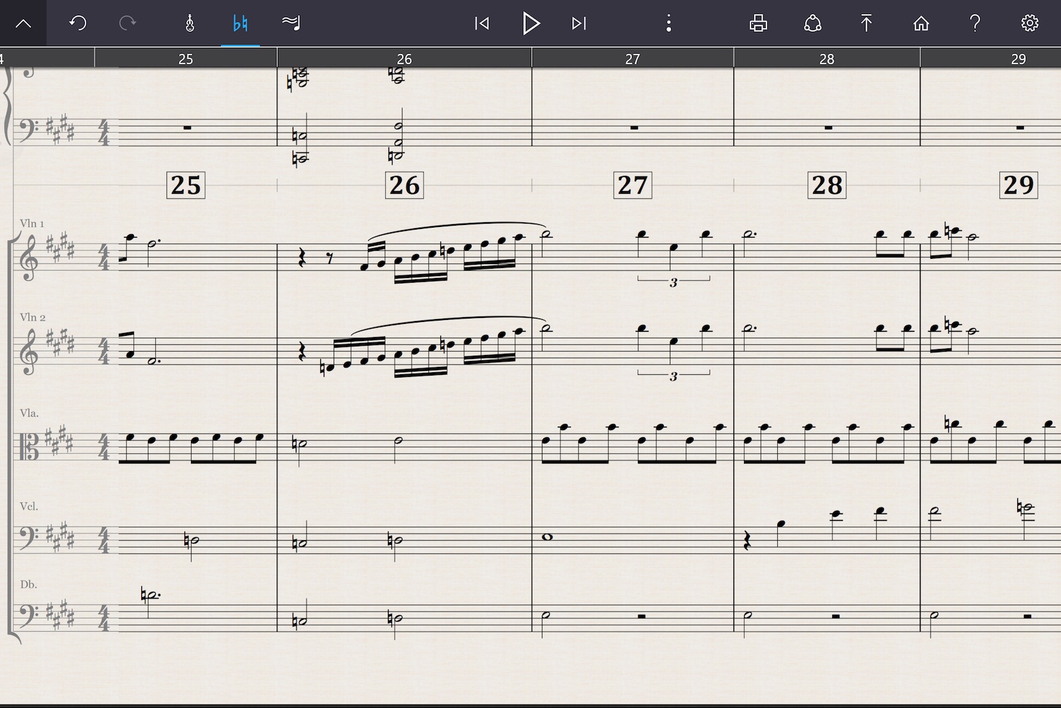Export the score with the upload icon
The width and height of the screenshot is (1061, 708).
(866, 23)
